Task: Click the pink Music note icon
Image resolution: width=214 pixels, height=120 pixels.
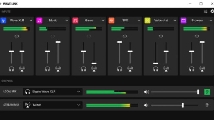Action: coord(39,20)
